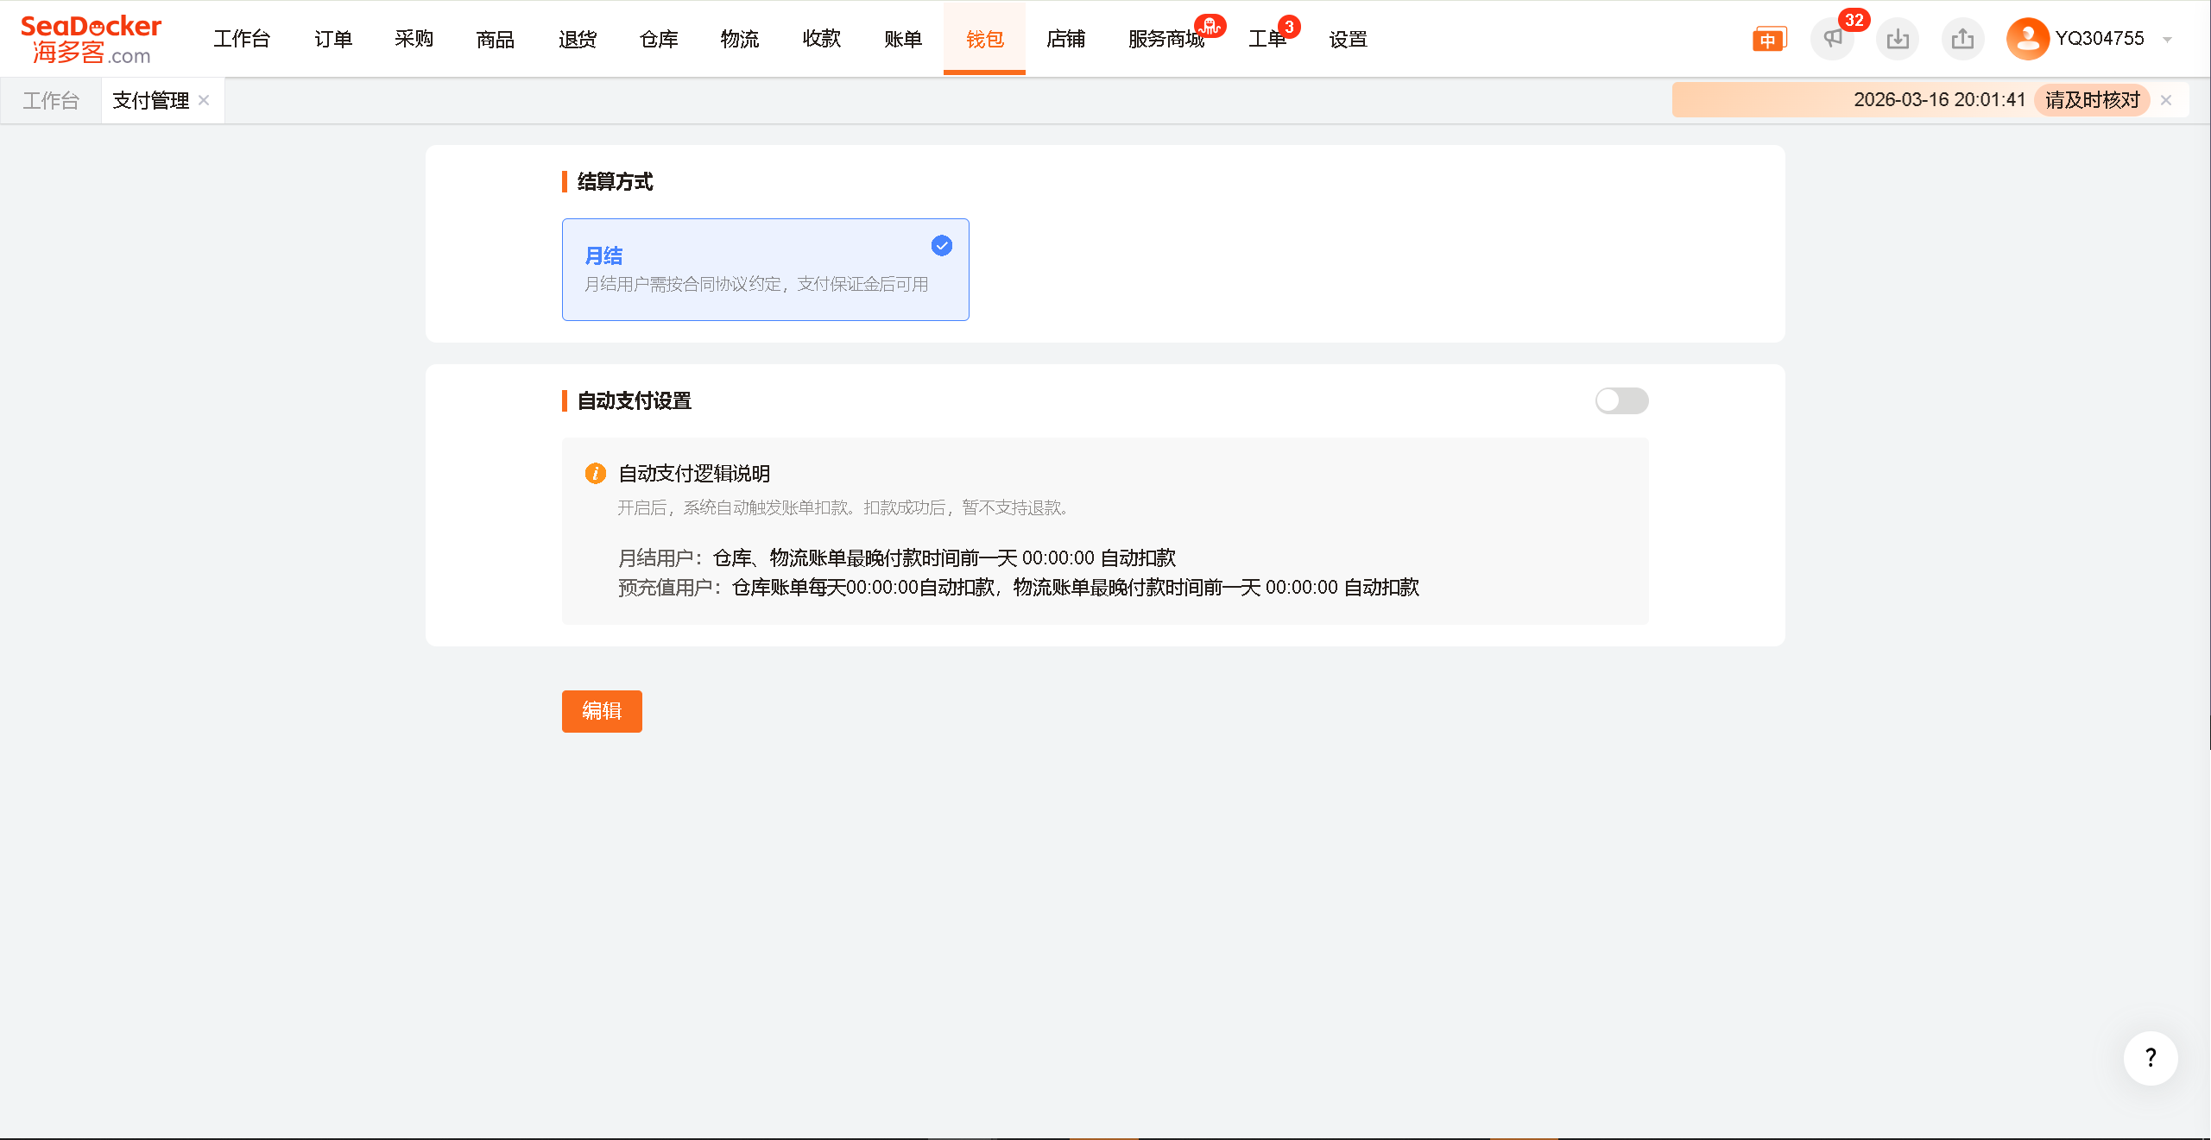Click the 请及时核对 reminder button
This screenshot has width=2211, height=1140.
click(2092, 100)
